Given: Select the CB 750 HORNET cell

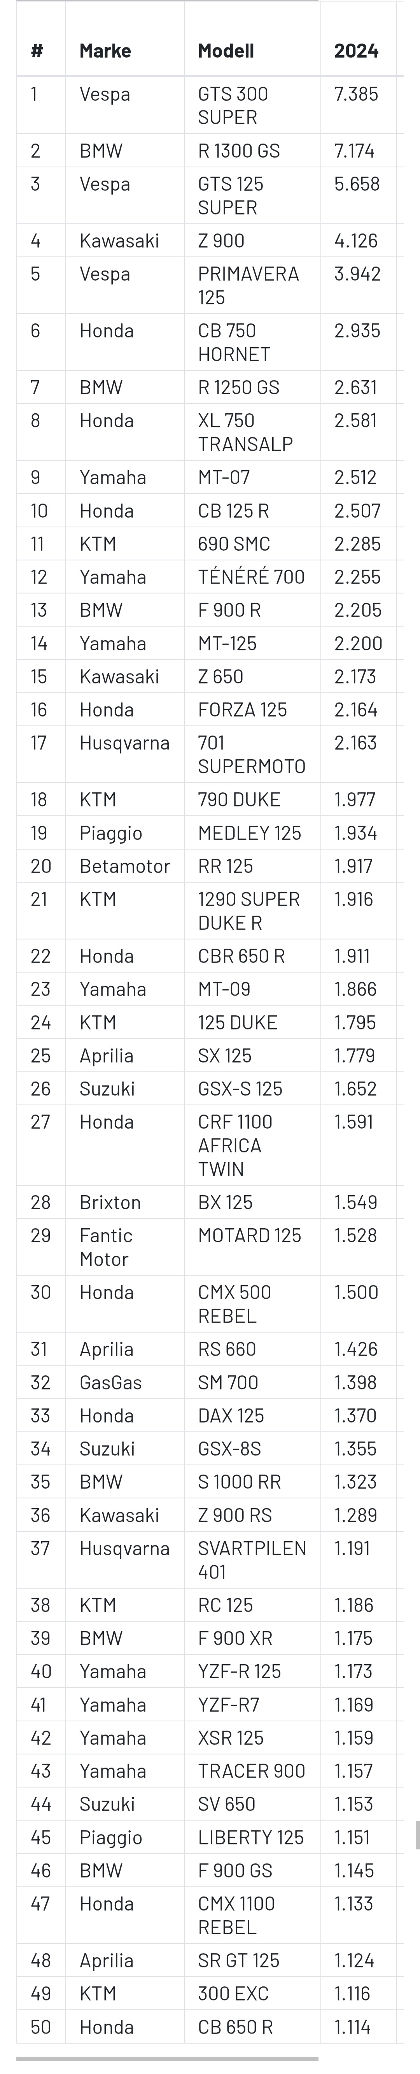Looking at the screenshot, I should coord(252,342).
